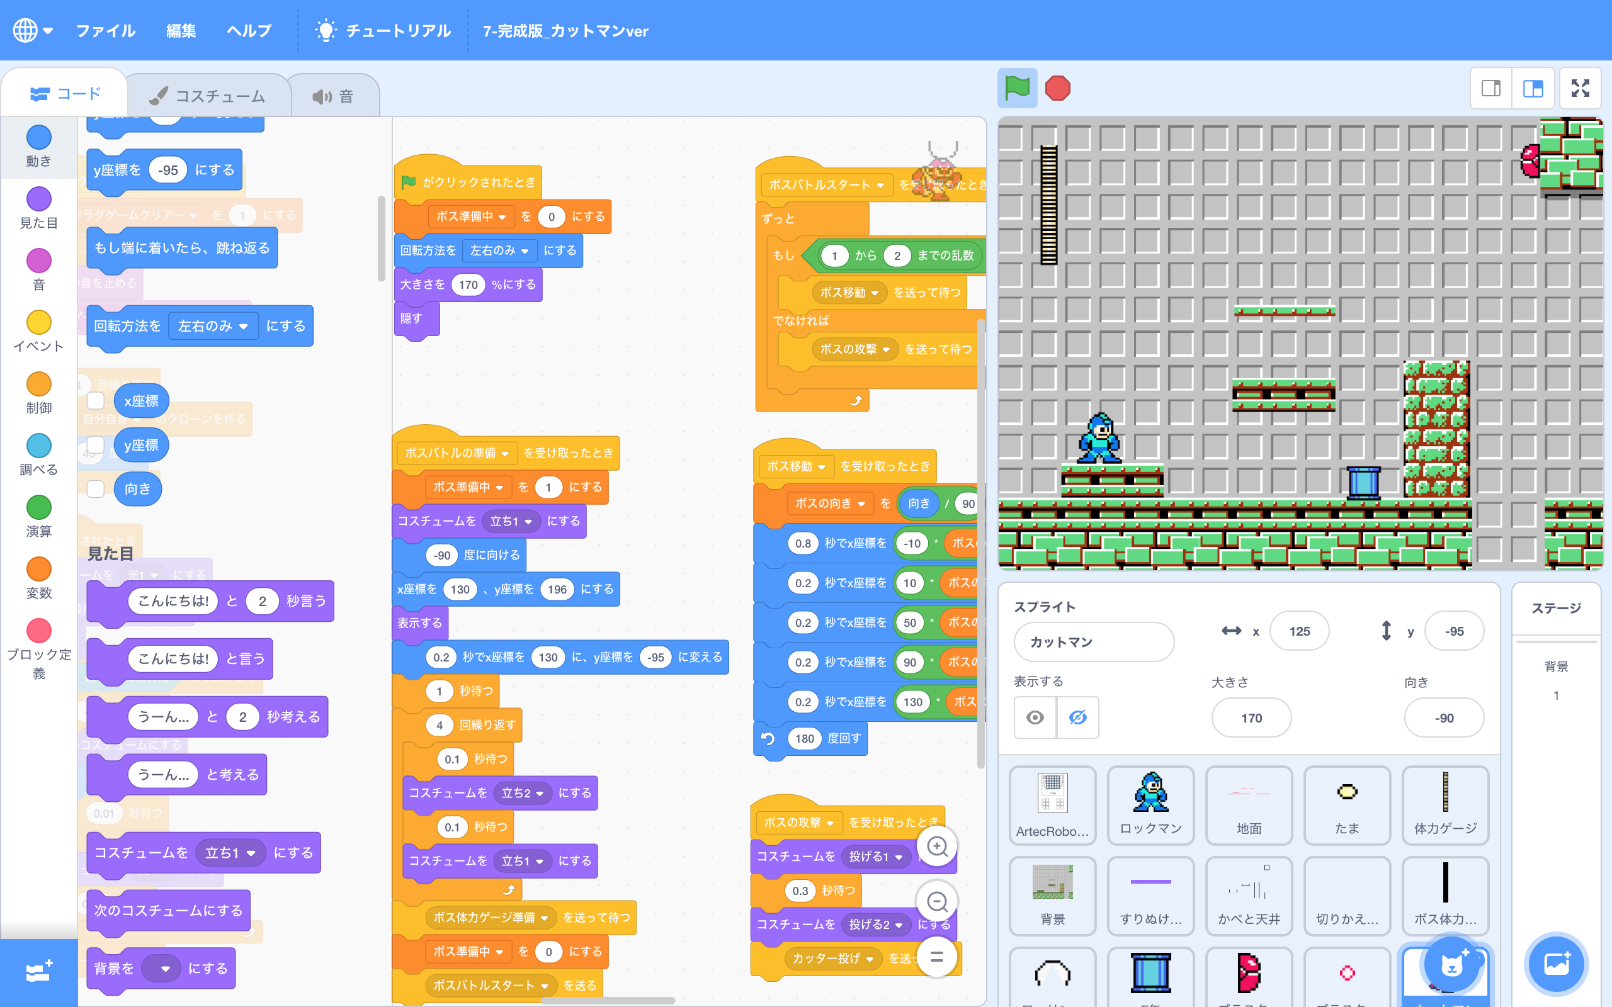Select the ArtecRobo sprite
The width and height of the screenshot is (1612, 1007).
point(1052,805)
